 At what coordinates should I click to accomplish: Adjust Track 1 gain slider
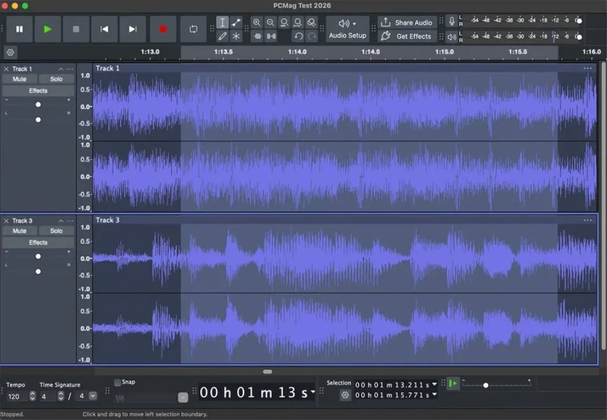pyautogui.click(x=38, y=104)
